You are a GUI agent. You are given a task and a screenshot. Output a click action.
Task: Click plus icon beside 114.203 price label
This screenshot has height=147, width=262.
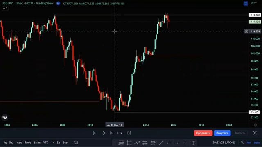(x=246, y=31)
